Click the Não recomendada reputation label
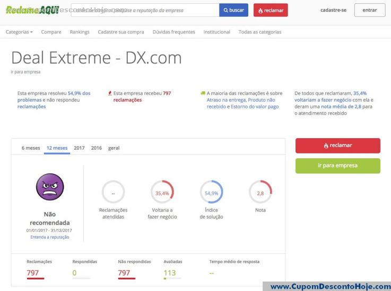391x291 pixels. pos(50,219)
